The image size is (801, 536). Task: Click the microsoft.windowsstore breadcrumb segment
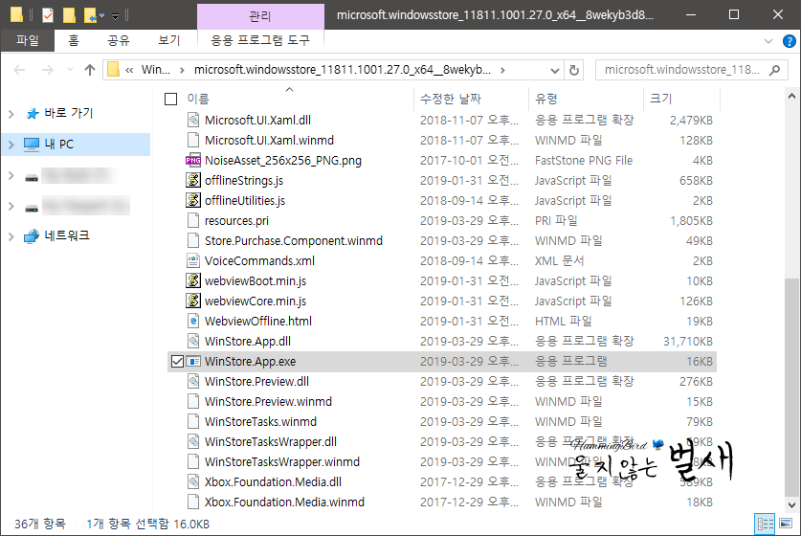point(343,70)
